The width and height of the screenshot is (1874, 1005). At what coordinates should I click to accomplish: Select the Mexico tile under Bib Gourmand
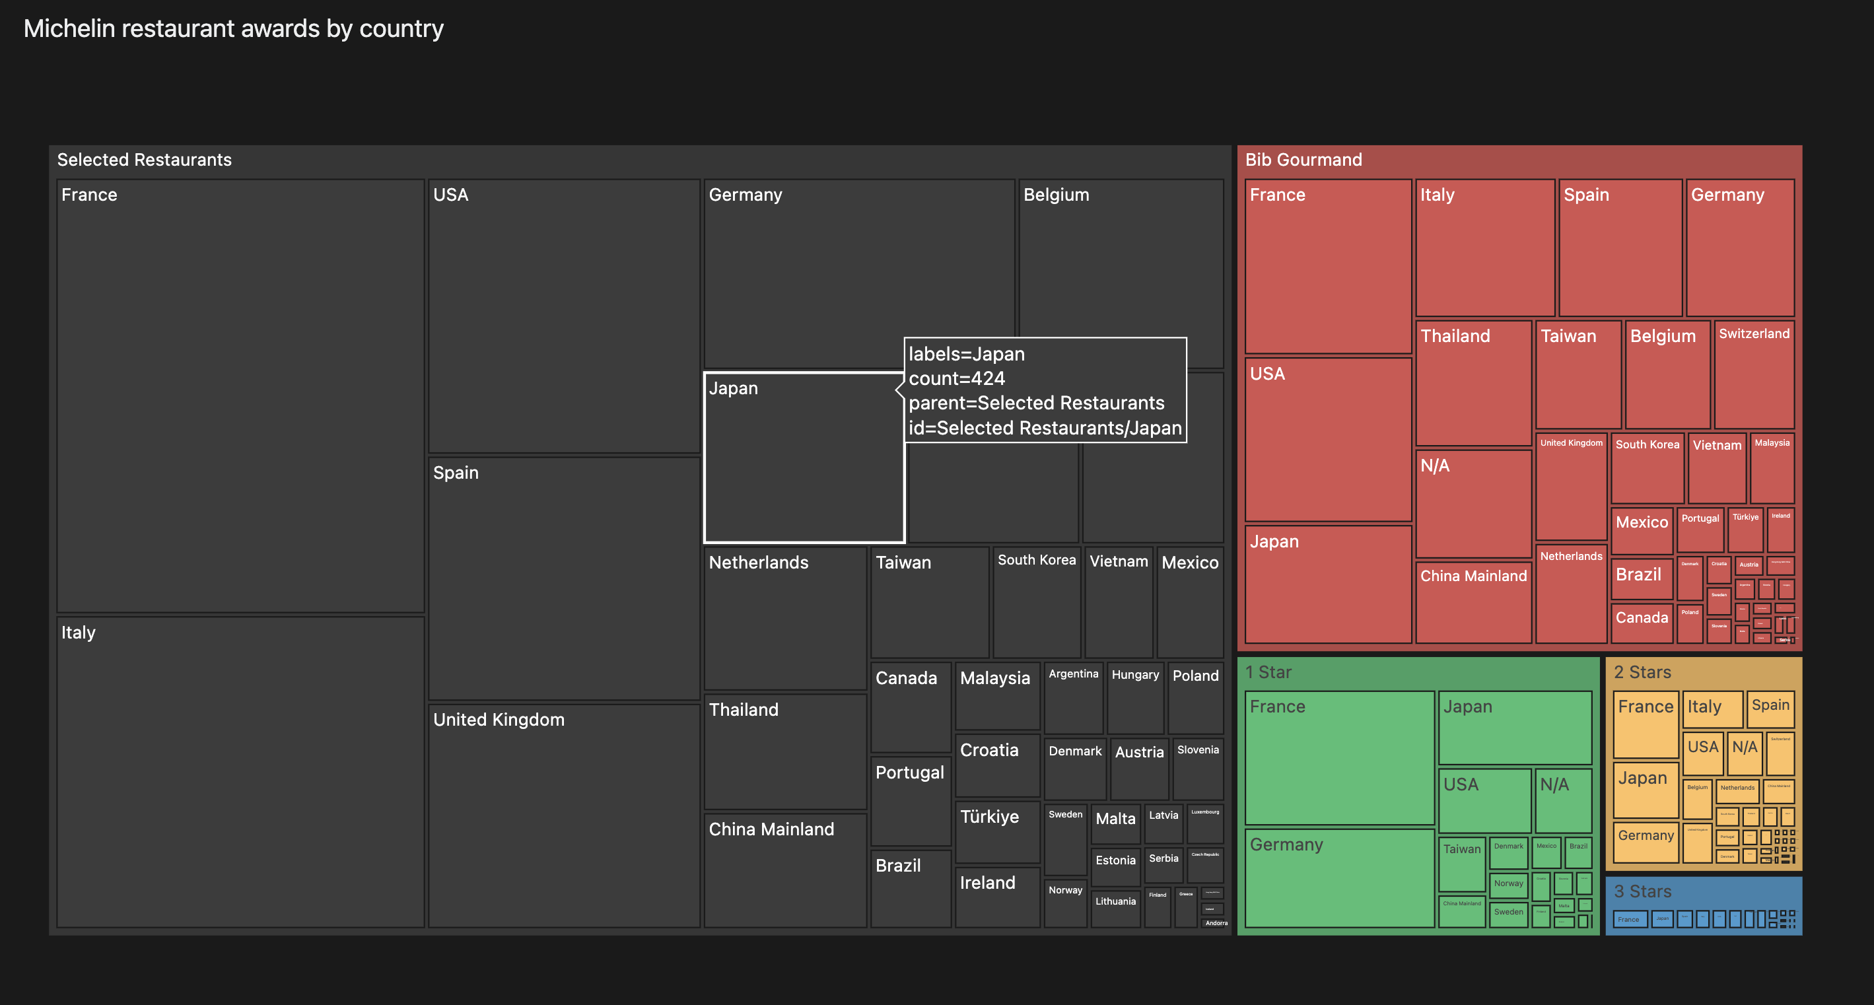point(1641,532)
